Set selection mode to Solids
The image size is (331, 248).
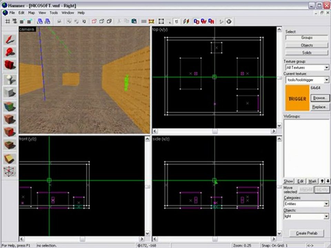[x=307, y=53]
